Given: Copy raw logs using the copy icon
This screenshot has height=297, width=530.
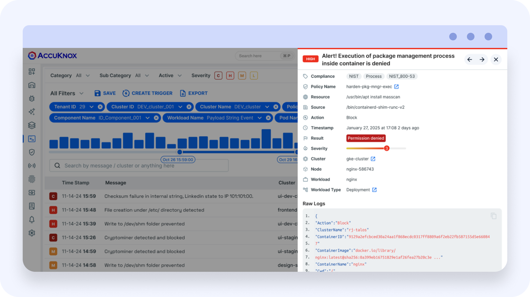Looking at the screenshot, I should pyautogui.click(x=493, y=216).
